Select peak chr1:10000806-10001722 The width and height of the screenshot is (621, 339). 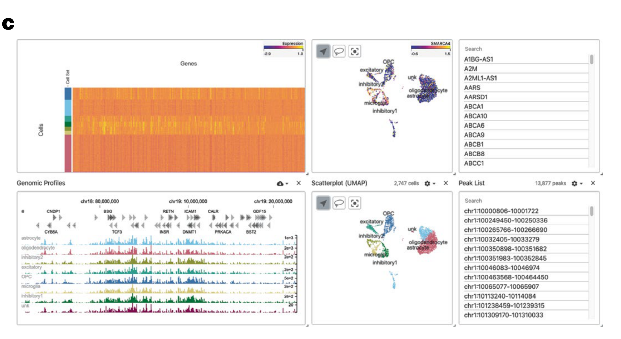point(501,211)
